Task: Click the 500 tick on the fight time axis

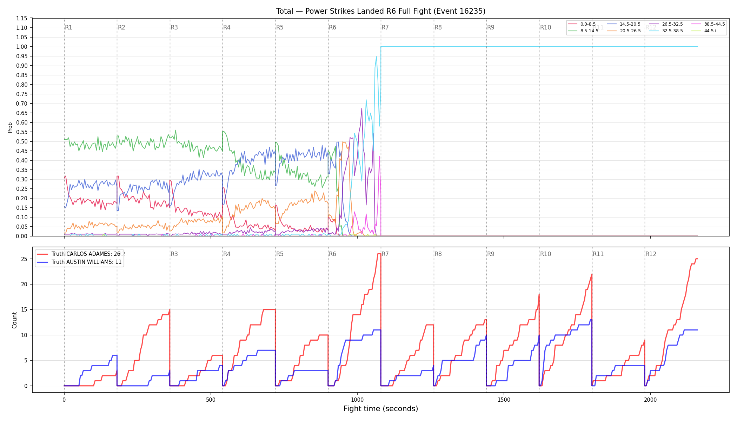Action: click(211, 400)
